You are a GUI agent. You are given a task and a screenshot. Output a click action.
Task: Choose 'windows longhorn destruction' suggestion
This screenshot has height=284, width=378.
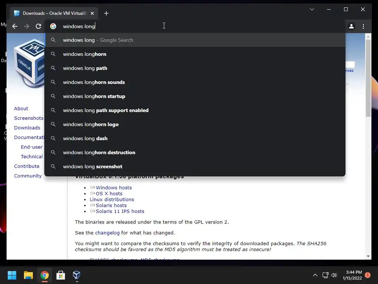coord(195,152)
